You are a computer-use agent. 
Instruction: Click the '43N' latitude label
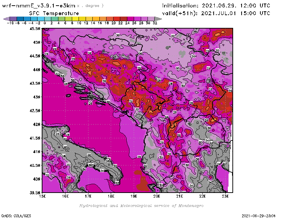[36, 97]
